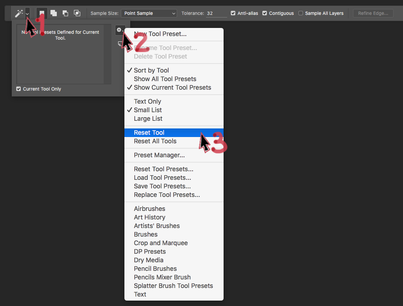Load the Crop and Marquee presets
This screenshot has width=403, height=306.
(174, 243)
